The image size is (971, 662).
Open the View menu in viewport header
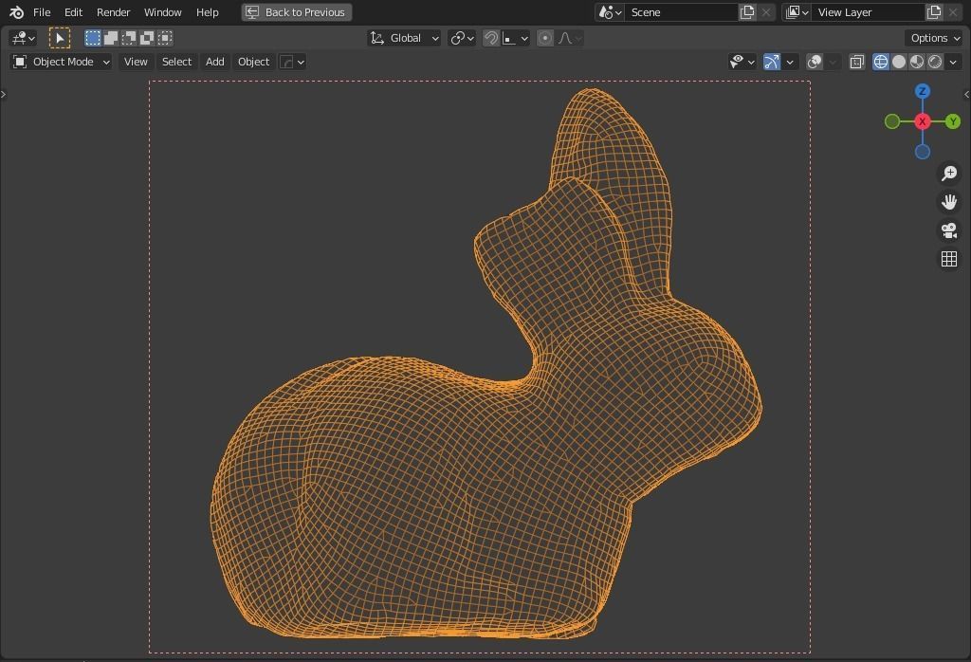click(x=136, y=62)
